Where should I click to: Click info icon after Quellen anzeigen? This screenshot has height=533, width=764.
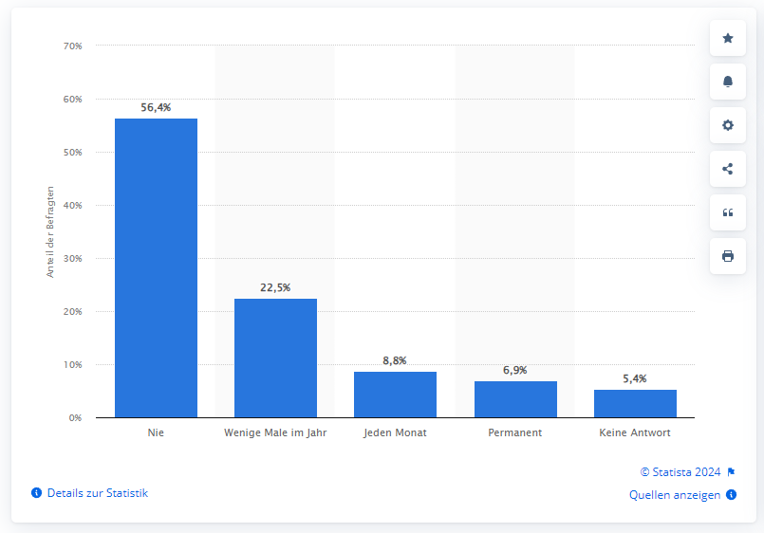tap(731, 494)
